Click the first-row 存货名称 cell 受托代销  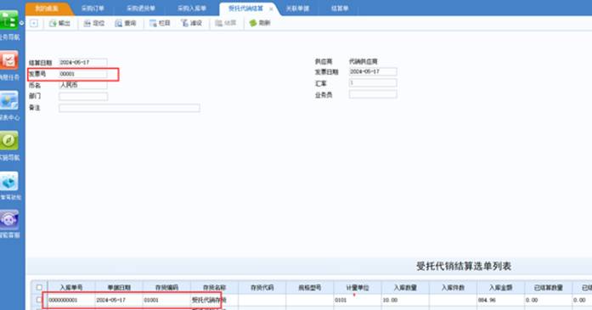click(x=214, y=300)
